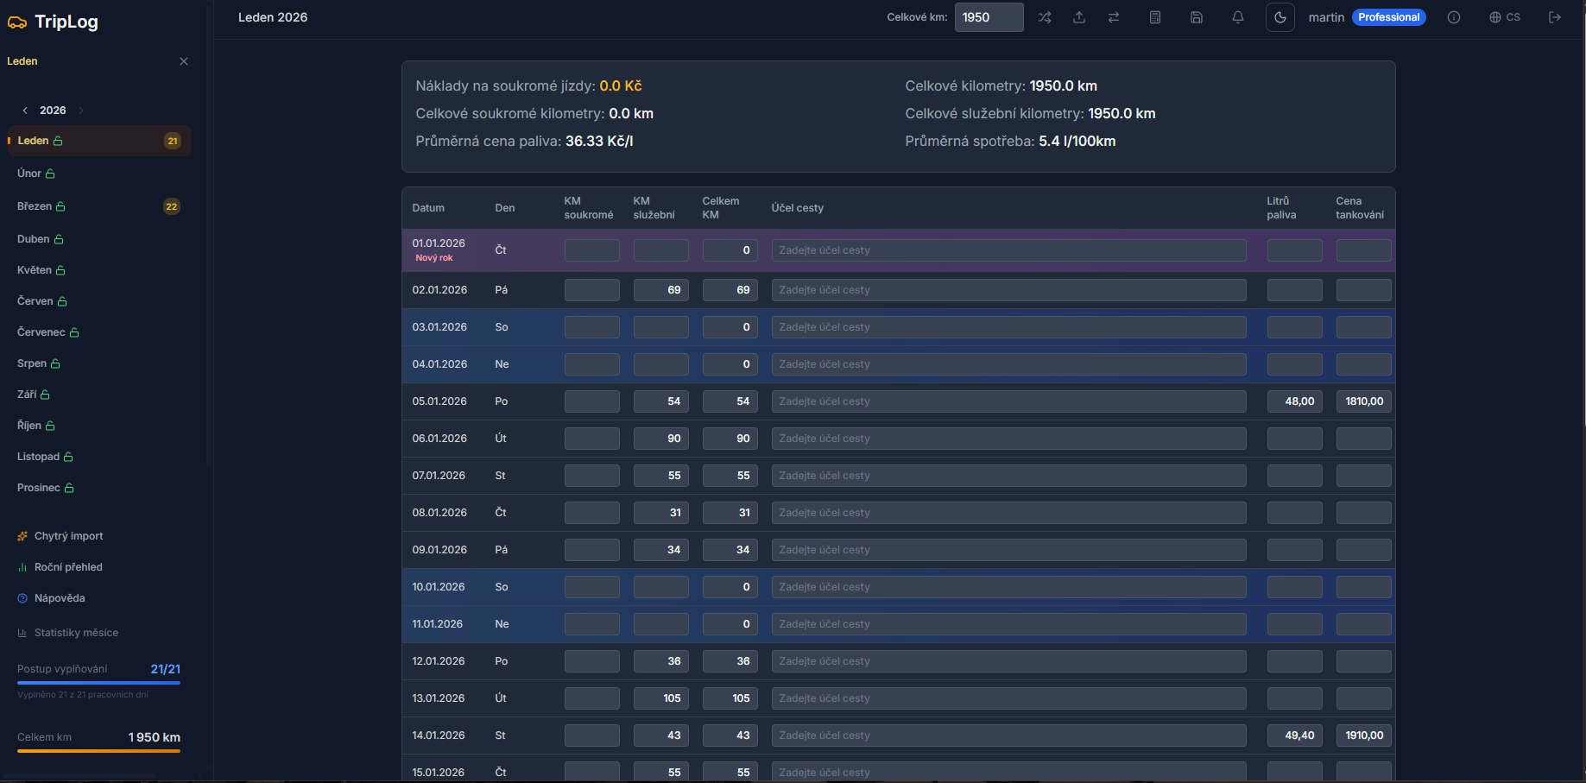The width and height of the screenshot is (1586, 783).
Task: Click the Cena tankování value 1910,00
Action: 1363,736
